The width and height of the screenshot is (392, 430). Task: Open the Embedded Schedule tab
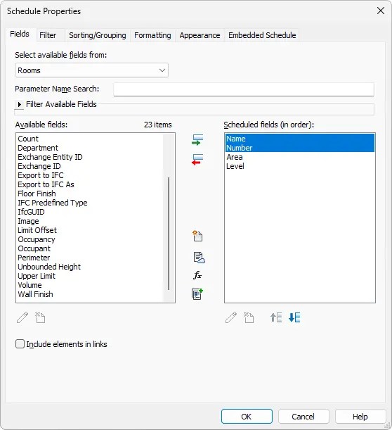[262, 35]
